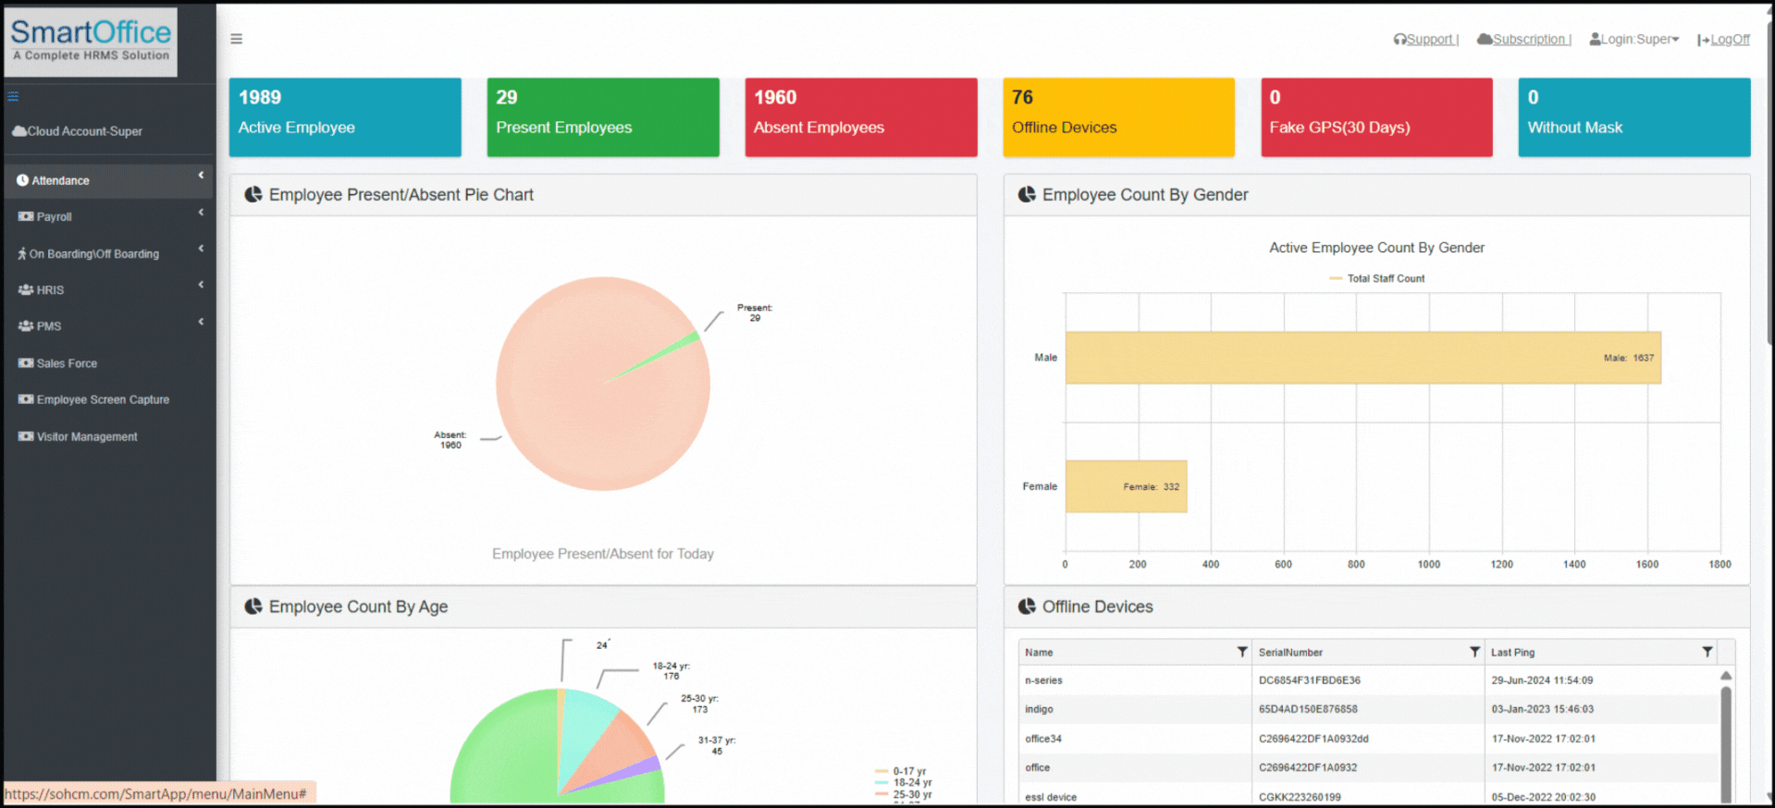Open the Name column filter icon
The width and height of the screenshot is (1775, 808).
tap(1242, 652)
